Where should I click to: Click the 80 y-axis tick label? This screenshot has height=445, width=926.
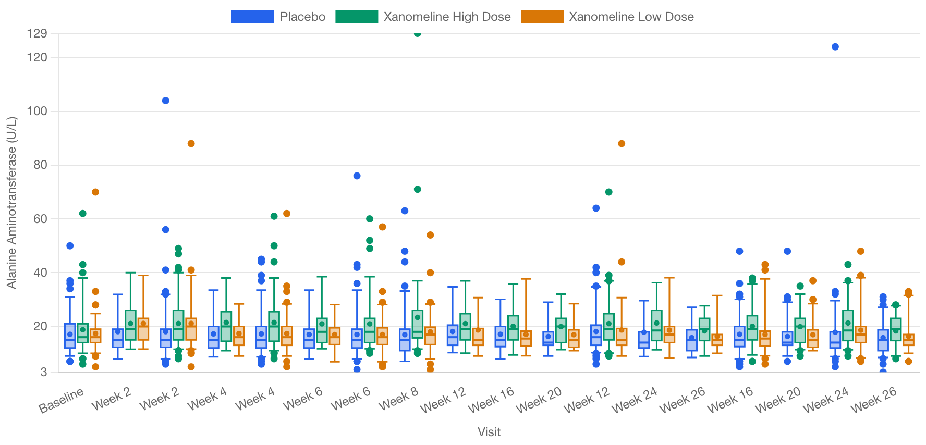[41, 165]
